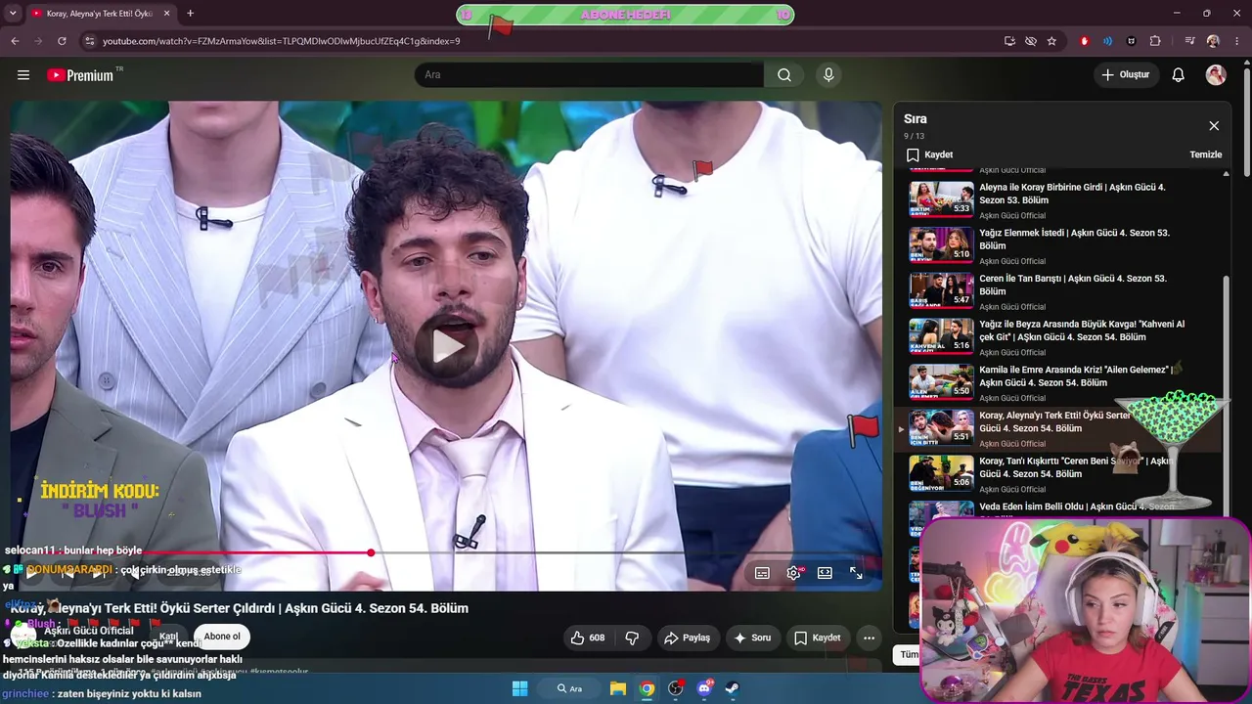Open the YouTube notifications bell
The image size is (1252, 704).
click(x=1179, y=75)
